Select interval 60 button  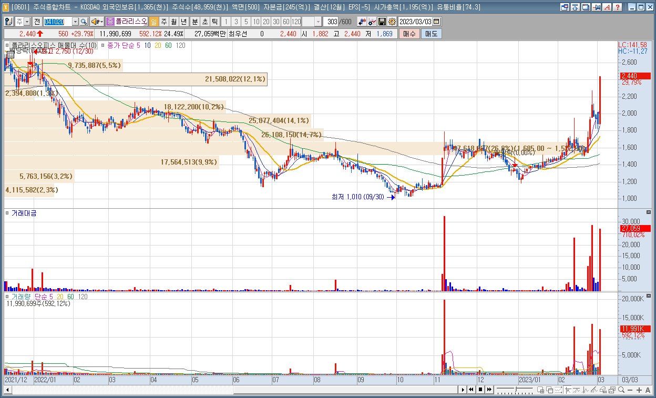(x=286, y=22)
